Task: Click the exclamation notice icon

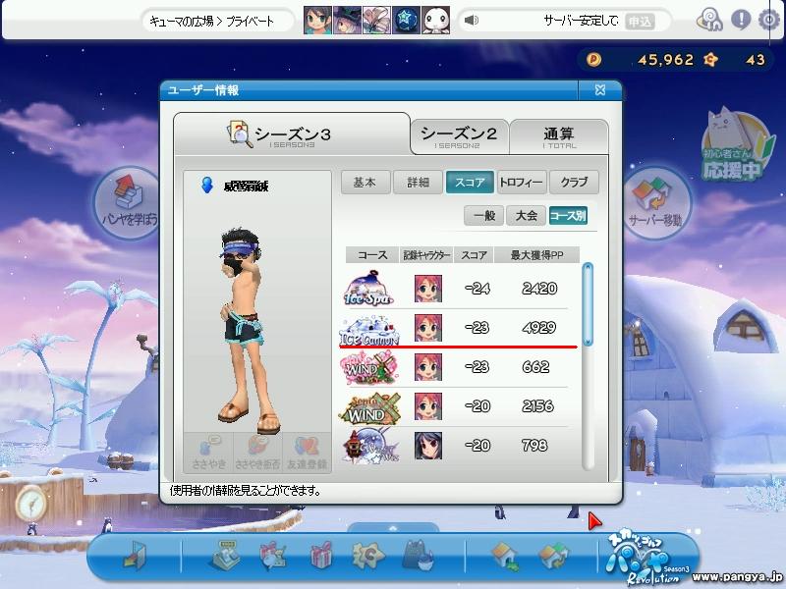Action: (741, 20)
